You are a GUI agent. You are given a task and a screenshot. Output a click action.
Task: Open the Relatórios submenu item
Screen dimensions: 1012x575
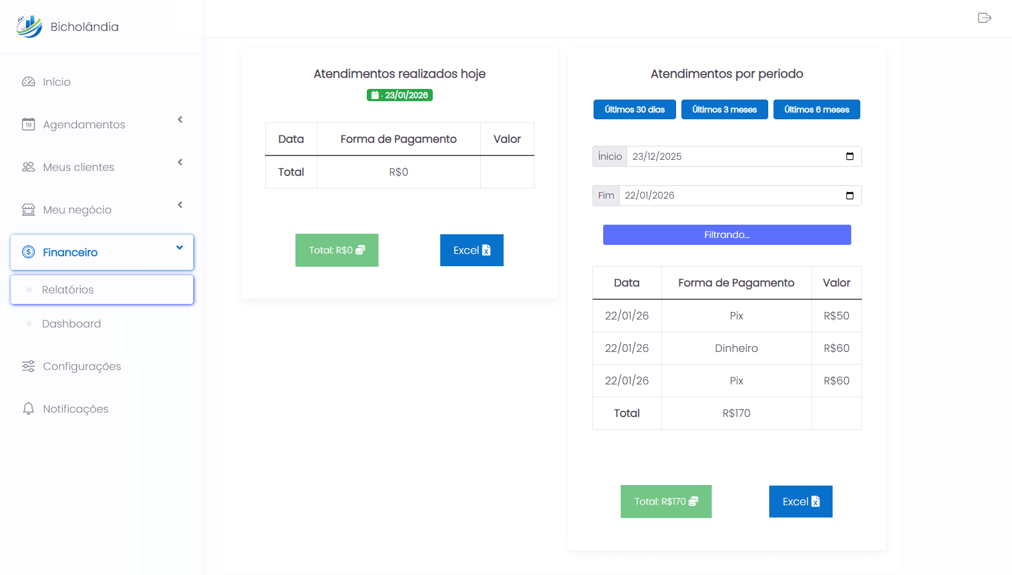(x=68, y=290)
